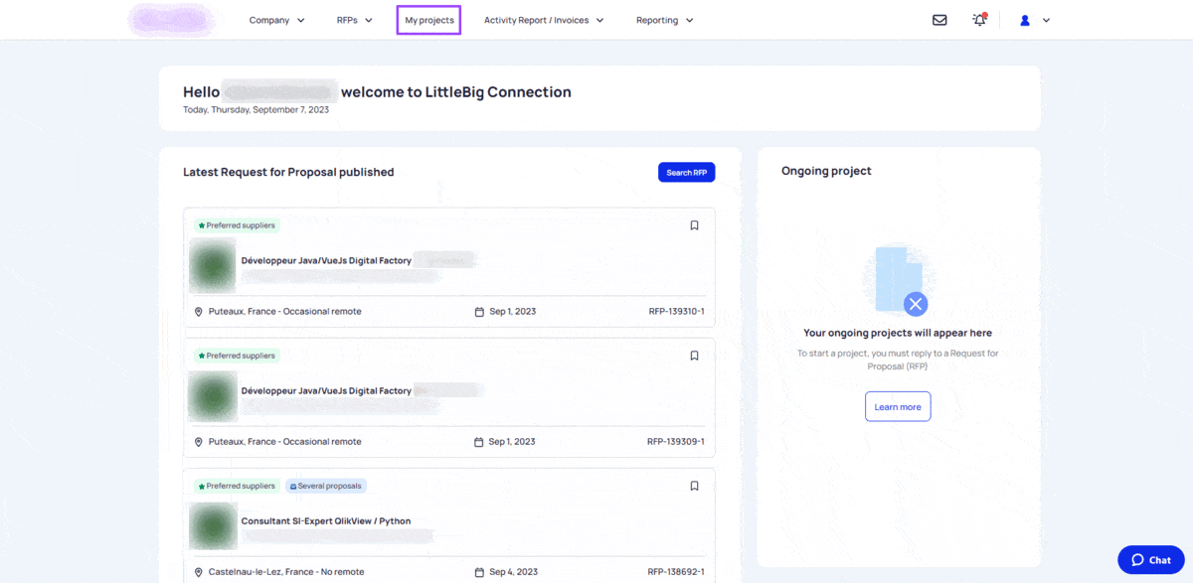The width and height of the screenshot is (1193, 583).
Task: Open Consultant SI-Expert QlikView / Python
Action: coord(326,520)
